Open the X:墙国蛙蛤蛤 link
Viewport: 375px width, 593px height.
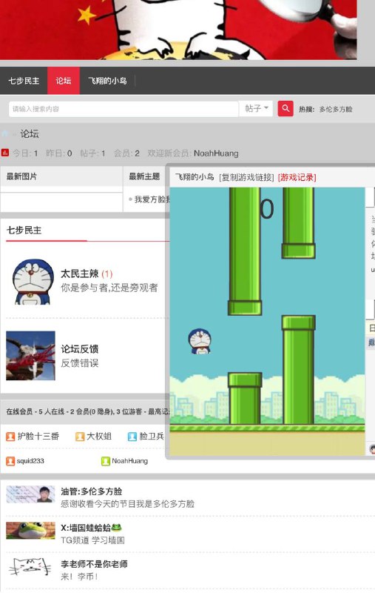(x=91, y=528)
